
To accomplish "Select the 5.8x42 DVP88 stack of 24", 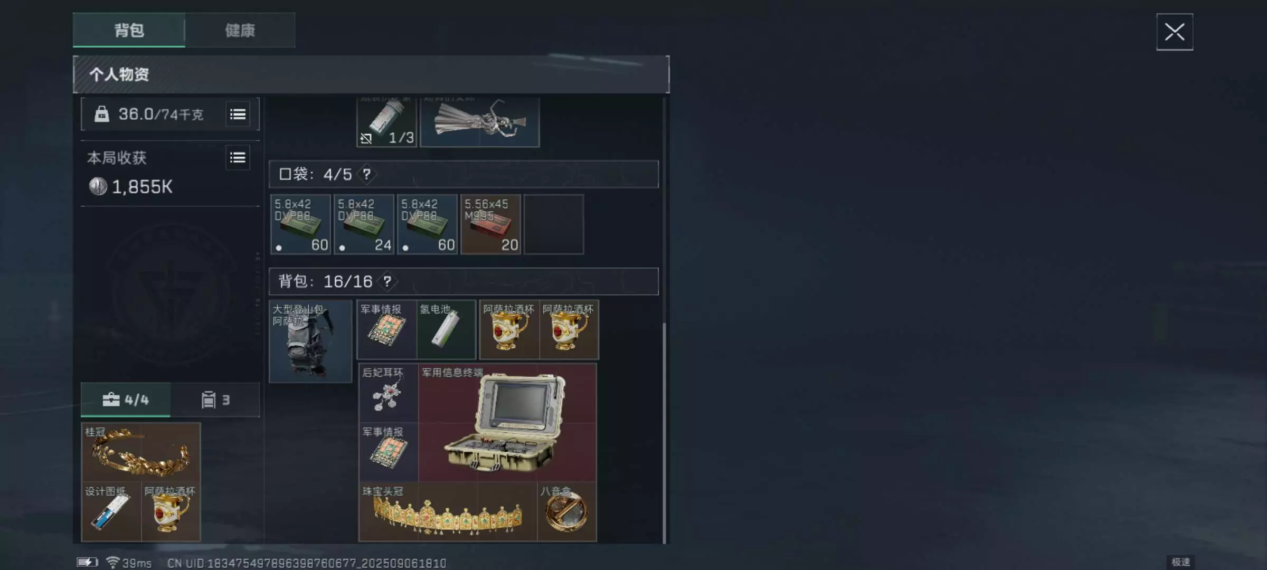I will pos(364,224).
